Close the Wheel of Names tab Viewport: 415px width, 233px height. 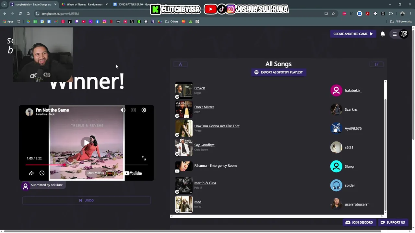[x=106, y=5]
